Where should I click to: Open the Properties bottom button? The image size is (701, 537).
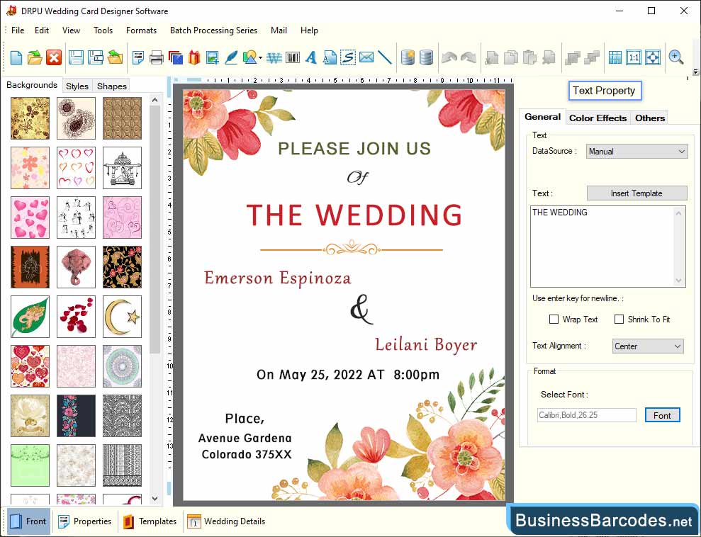[x=85, y=521]
